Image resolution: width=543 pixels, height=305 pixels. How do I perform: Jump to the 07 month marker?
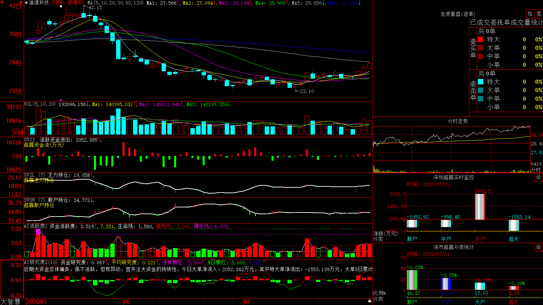[247, 302]
